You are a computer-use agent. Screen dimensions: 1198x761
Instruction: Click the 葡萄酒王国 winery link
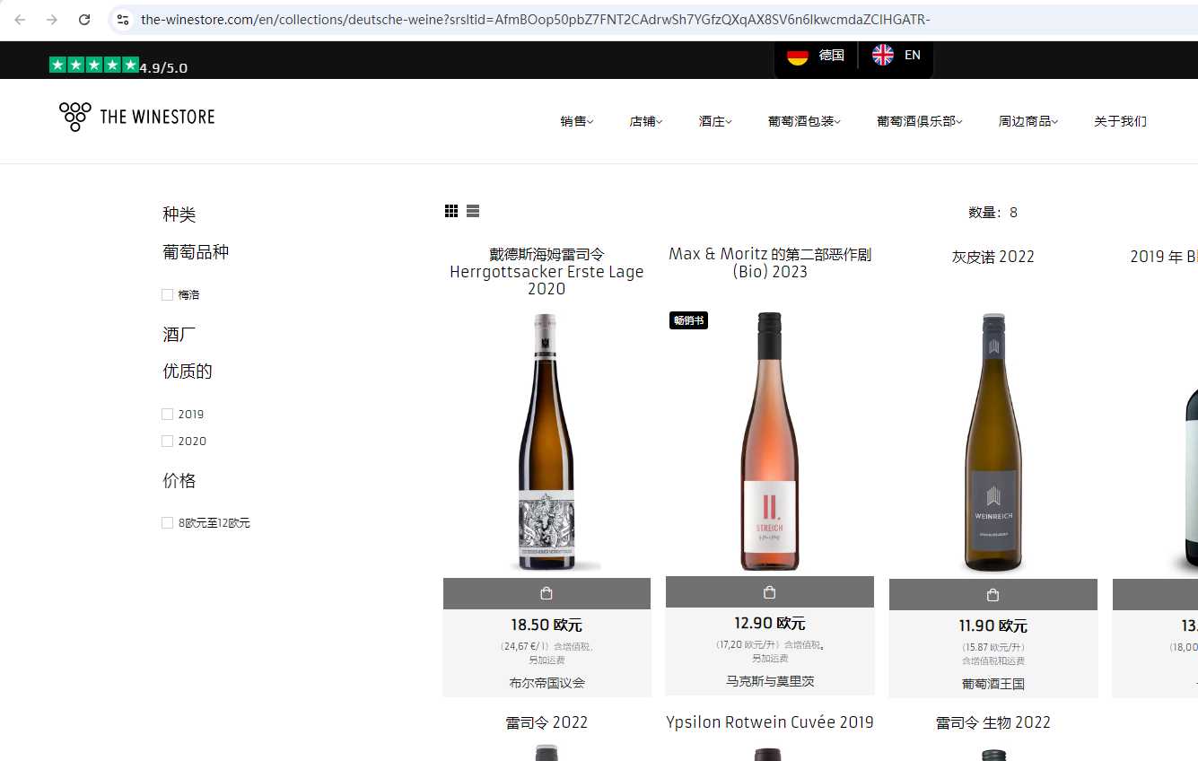(993, 684)
